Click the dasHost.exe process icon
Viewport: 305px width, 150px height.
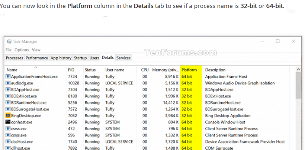pos(8,142)
